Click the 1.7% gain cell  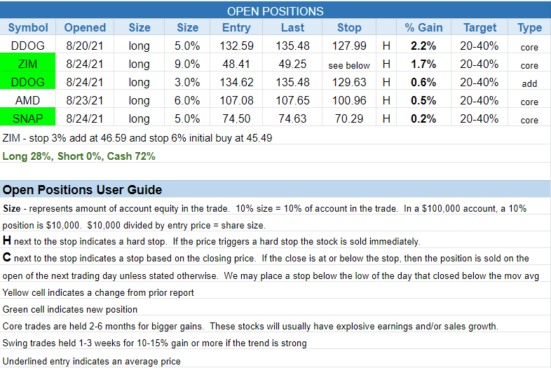point(423,64)
